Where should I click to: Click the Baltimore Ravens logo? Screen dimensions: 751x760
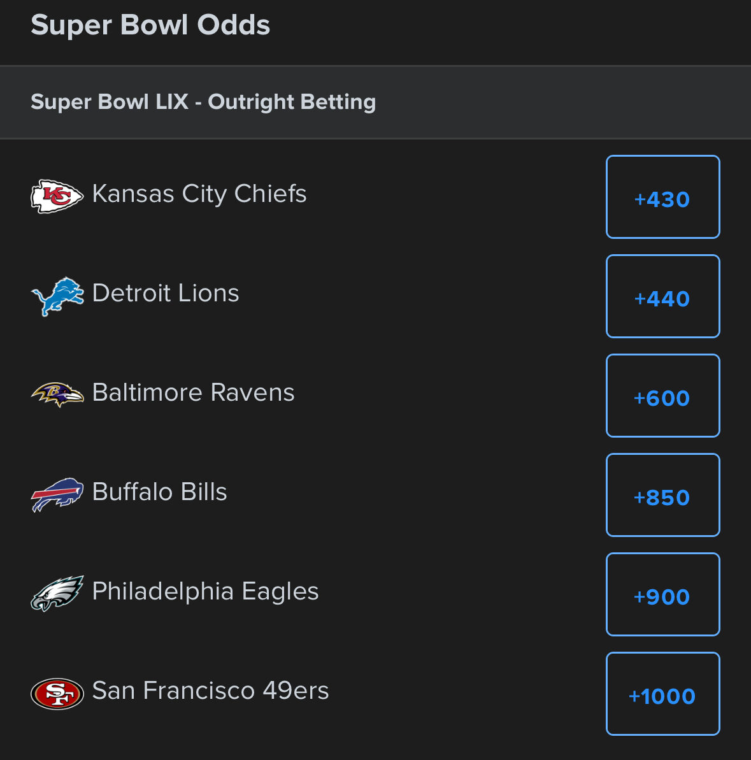(57, 394)
